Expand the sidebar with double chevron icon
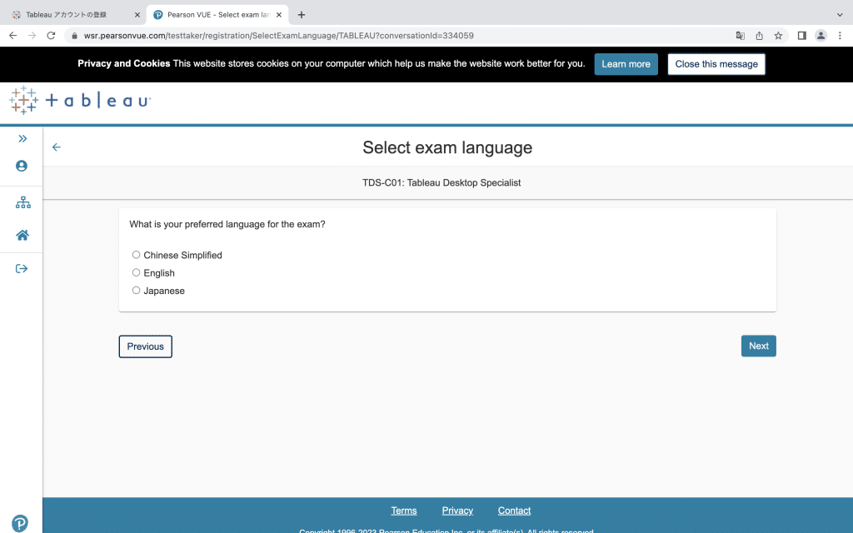 [x=22, y=139]
